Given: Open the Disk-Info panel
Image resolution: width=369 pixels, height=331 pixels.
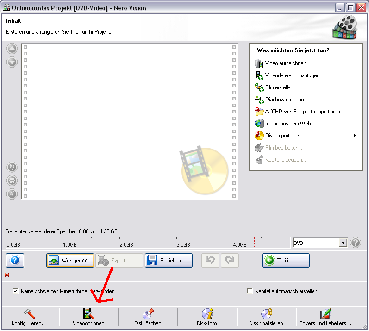Looking at the screenshot, I should coord(206,318).
